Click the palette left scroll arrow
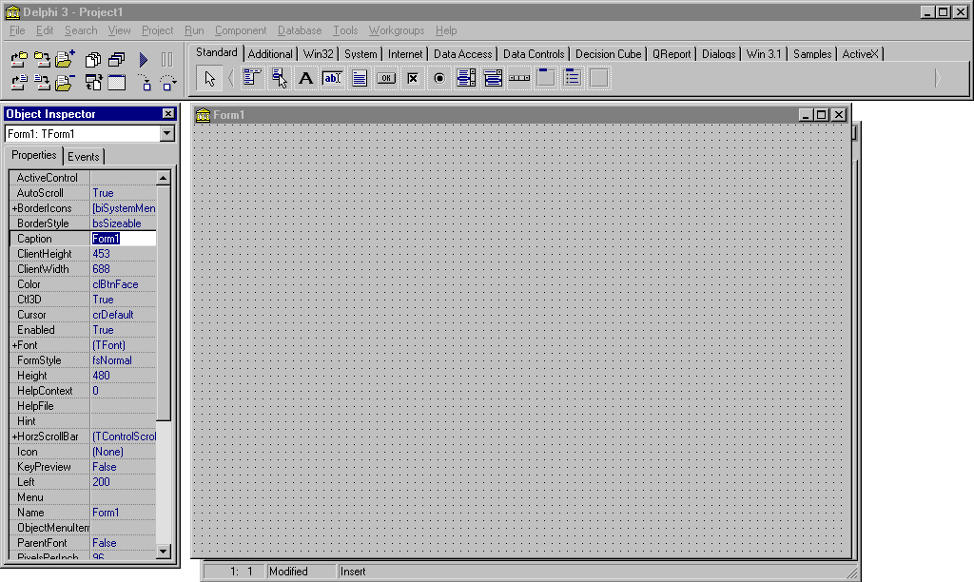The width and height of the screenshot is (974, 582). click(x=230, y=78)
